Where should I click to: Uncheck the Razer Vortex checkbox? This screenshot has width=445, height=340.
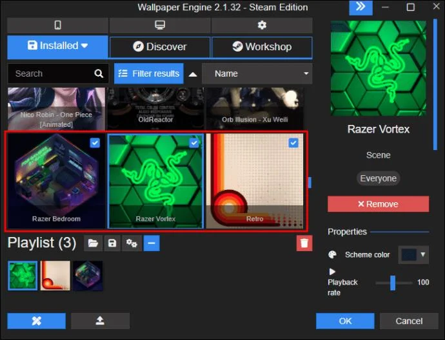coord(194,143)
